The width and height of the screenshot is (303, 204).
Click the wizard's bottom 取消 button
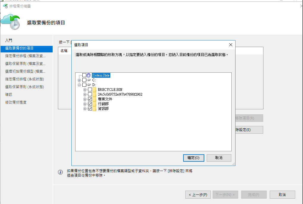pos(282,195)
